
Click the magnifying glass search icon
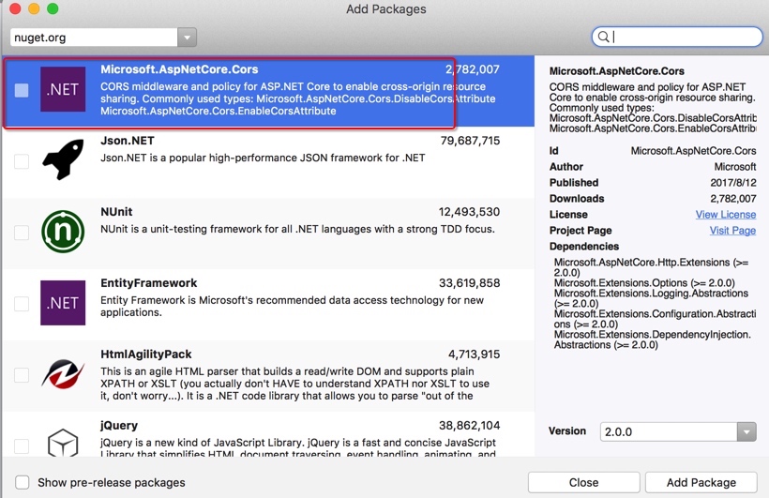pyautogui.click(x=604, y=37)
